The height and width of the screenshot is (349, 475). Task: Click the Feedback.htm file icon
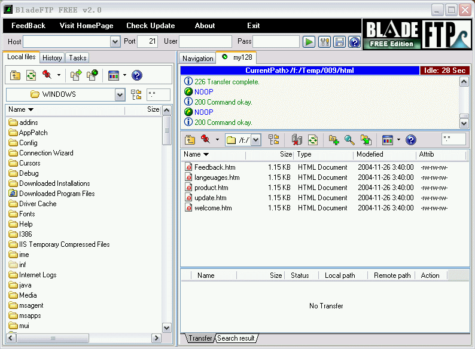pyautogui.click(x=188, y=167)
